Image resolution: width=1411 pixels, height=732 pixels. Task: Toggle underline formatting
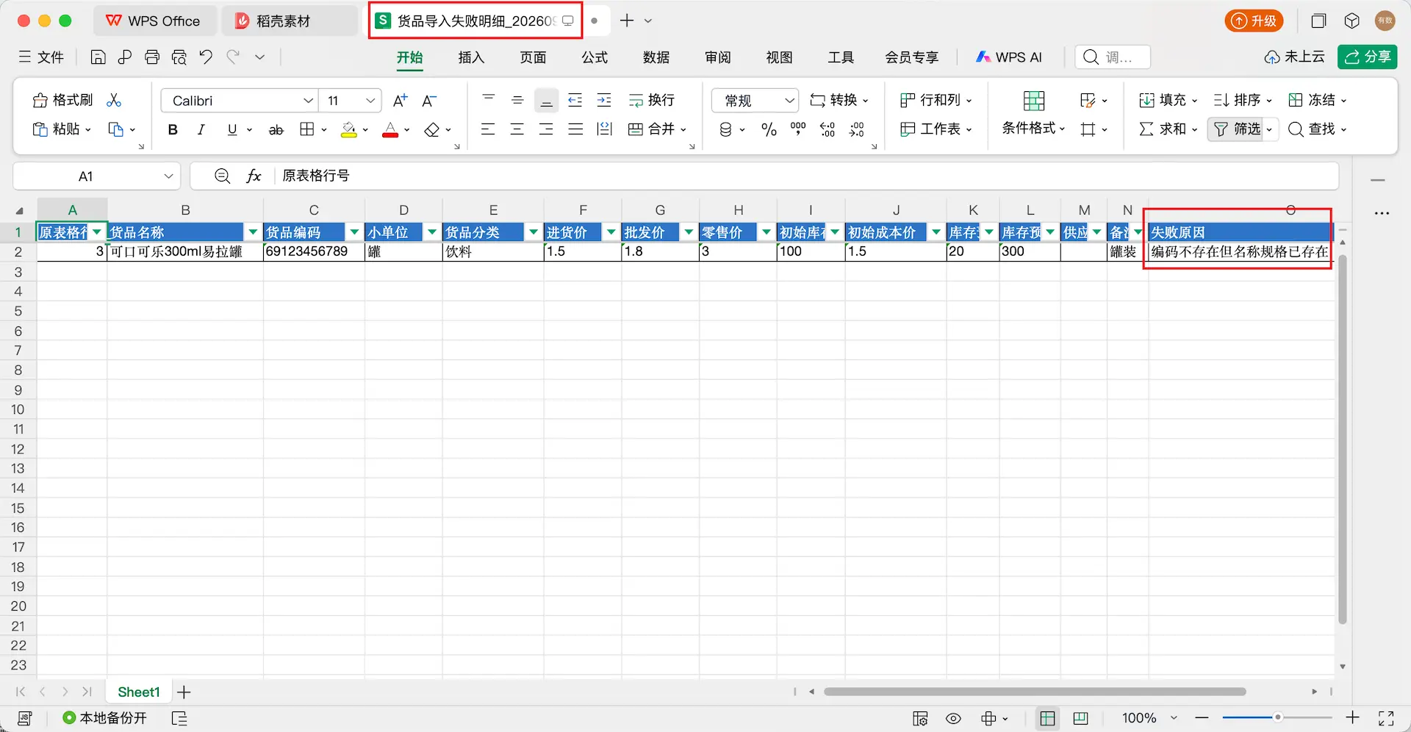point(232,129)
